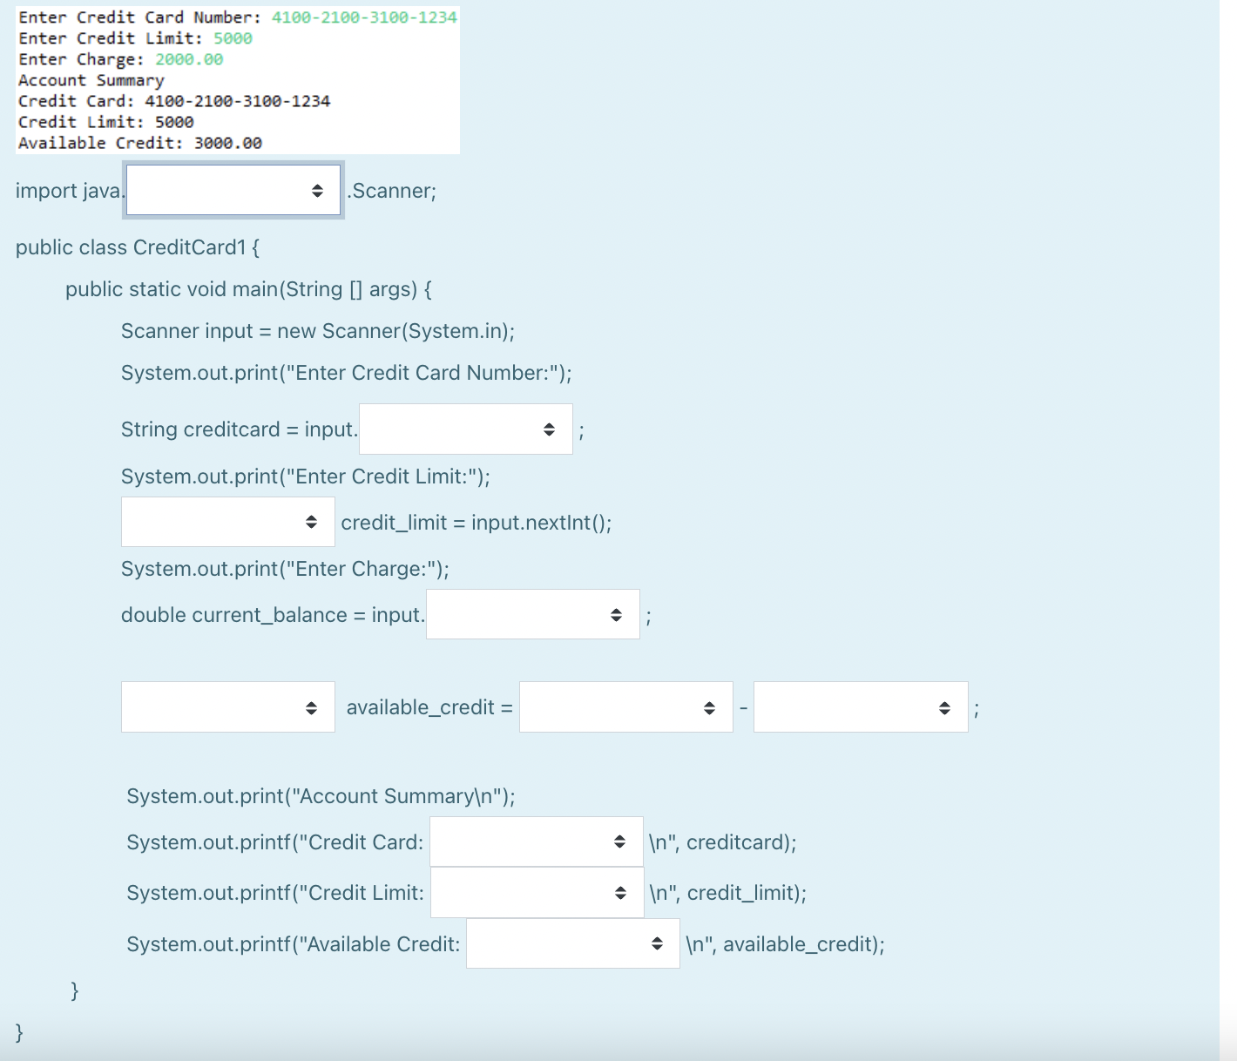Click '\n", credit_limit);' text
Screen dimensions: 1237x1061
pyautogui.click(x=728, y=893)
